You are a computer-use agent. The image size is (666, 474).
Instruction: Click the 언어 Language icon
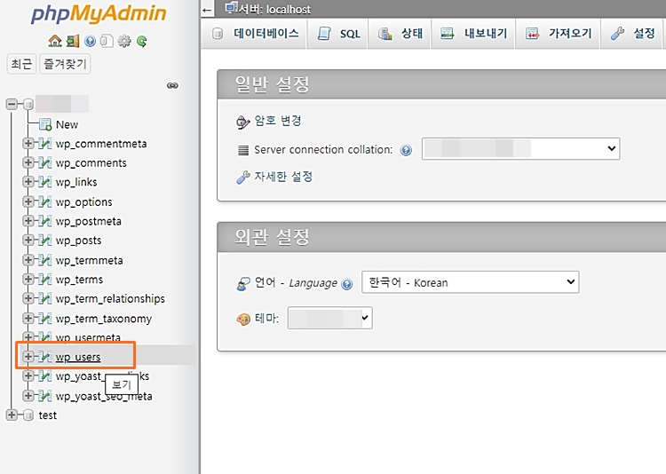[x=243, y=283]
